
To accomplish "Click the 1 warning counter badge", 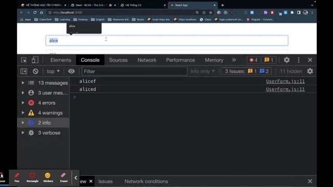I will click(x=268, y=60).
